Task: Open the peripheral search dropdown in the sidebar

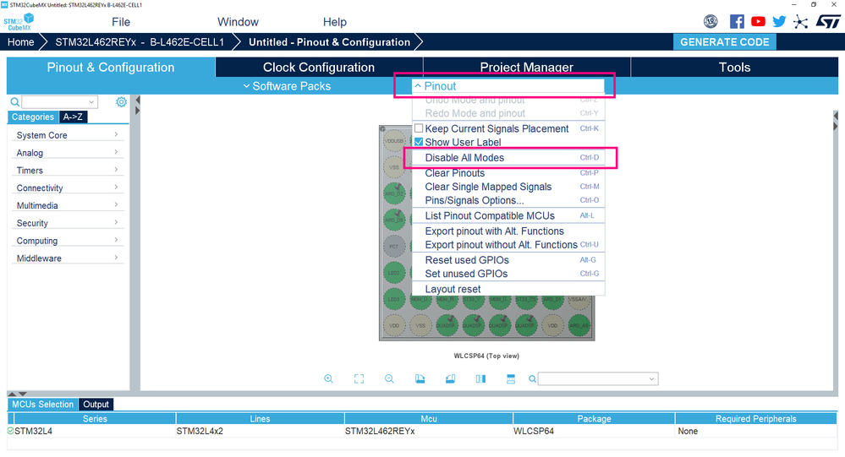Action: pyautogui.click(x=91, y=101)
